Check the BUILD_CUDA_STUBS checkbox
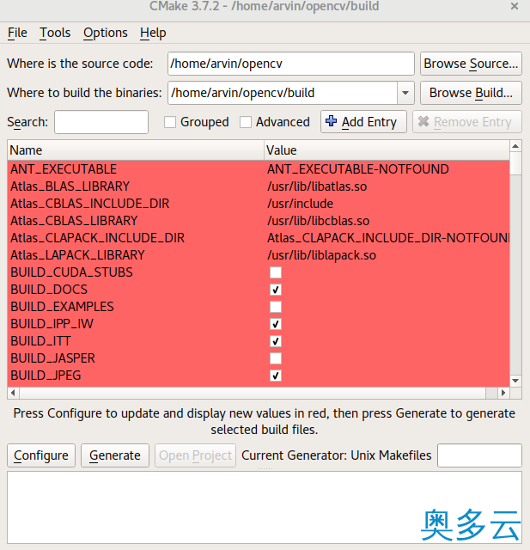Image resolution: width=530 pixels, height=550 pixels. coord(276,272)
